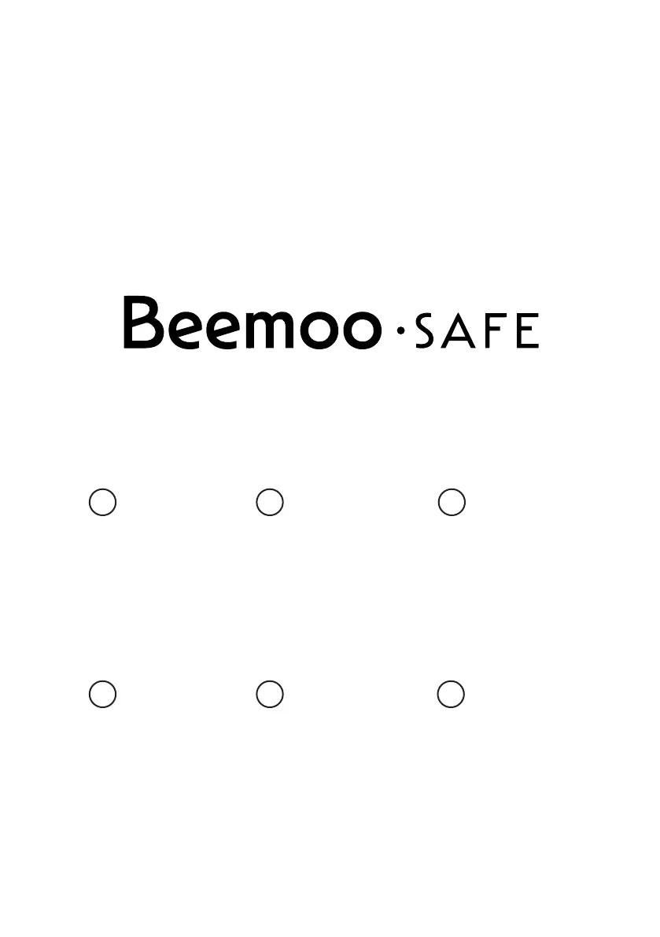
Task: Select the bottom-left circle
Action: (102, 695)
